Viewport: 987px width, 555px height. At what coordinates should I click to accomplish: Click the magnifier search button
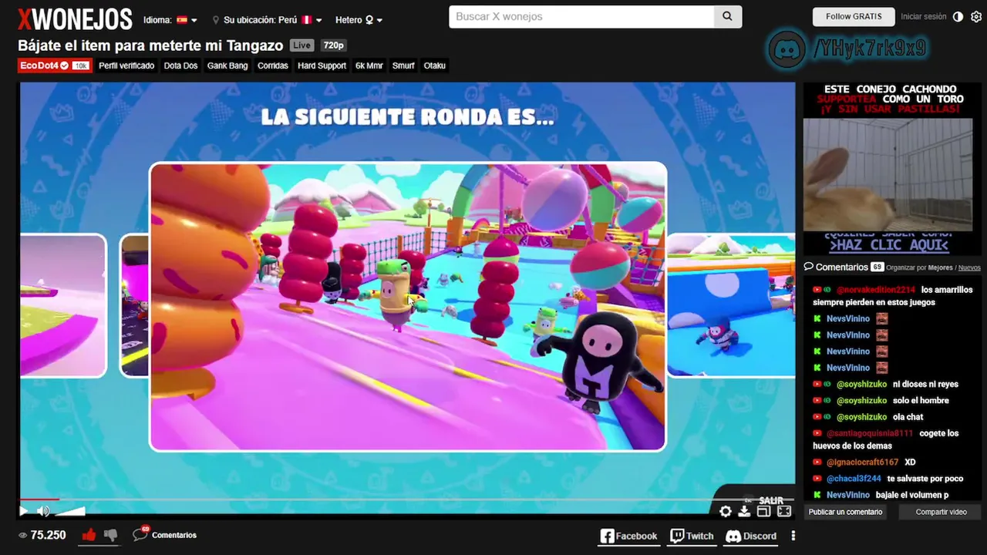tap(727, 16)
